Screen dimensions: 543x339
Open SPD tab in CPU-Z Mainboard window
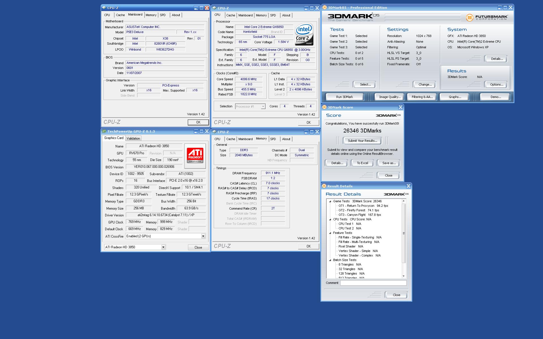tap(163, 15)
